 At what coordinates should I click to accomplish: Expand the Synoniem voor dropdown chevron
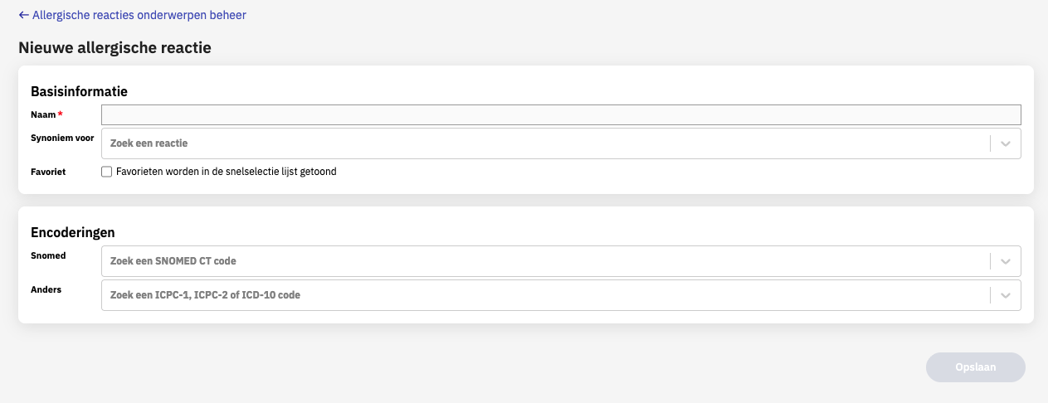pyautogui.click(x=1006, y=143)
